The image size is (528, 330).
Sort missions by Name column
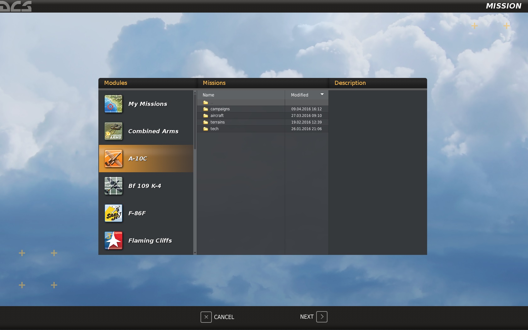[241, 95]
